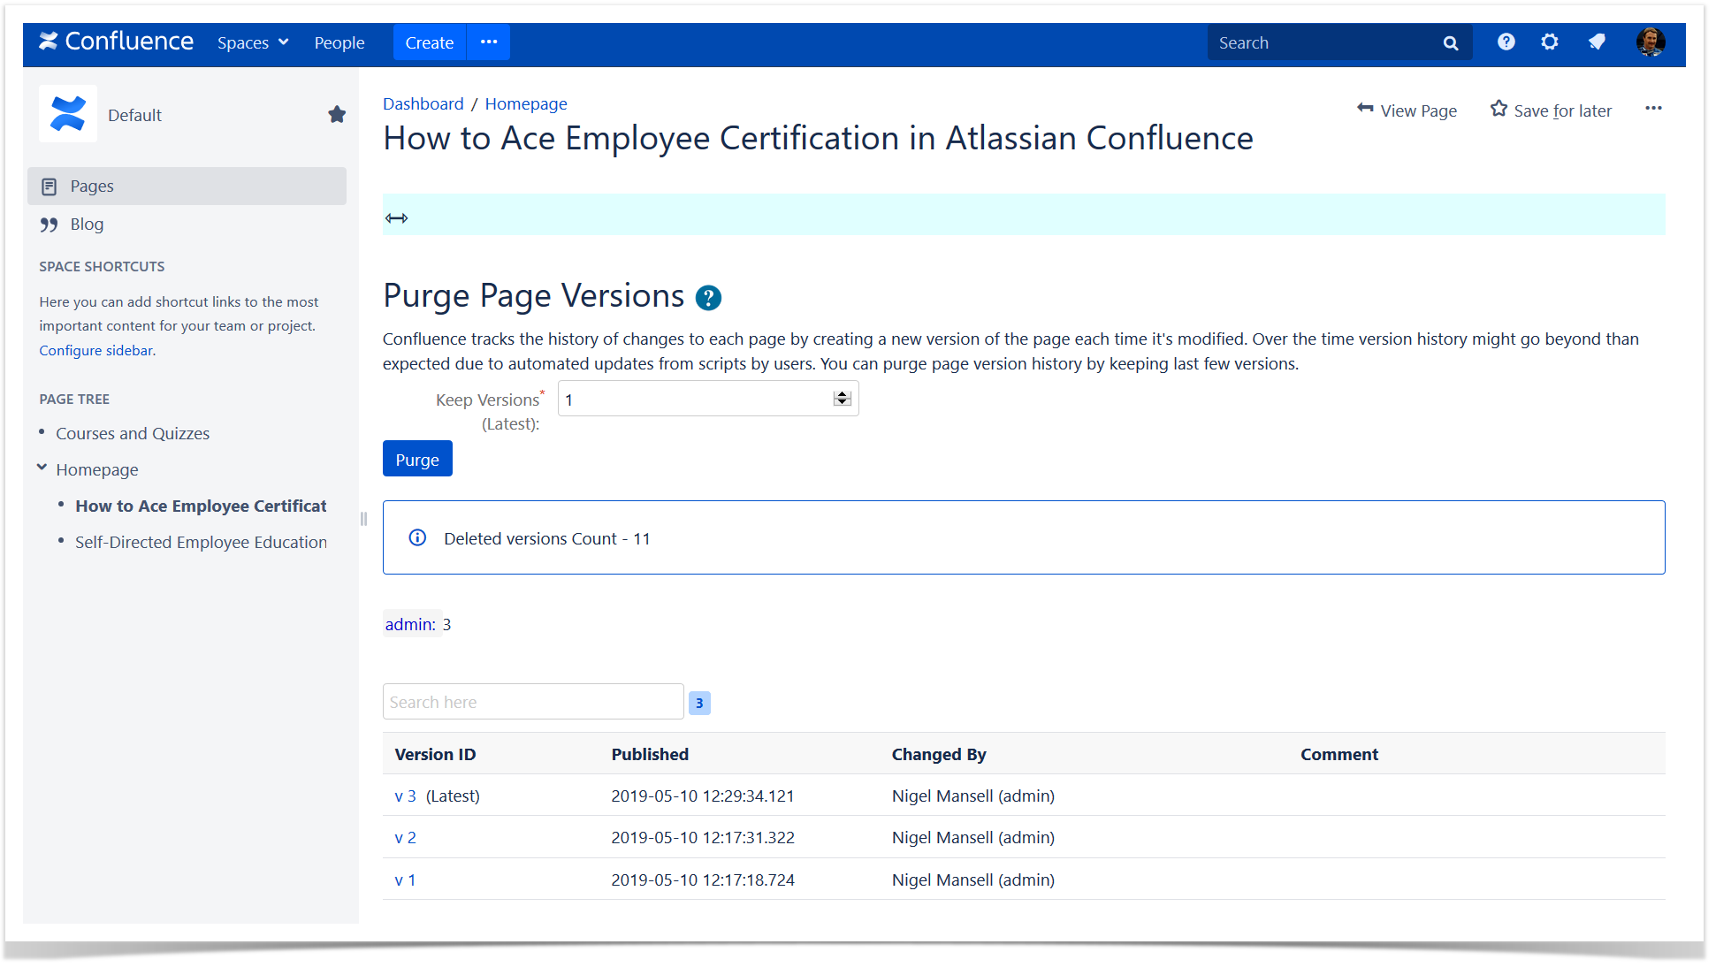1716x967 pixels.
Task: Open version v 2 link
Action: 405,837
